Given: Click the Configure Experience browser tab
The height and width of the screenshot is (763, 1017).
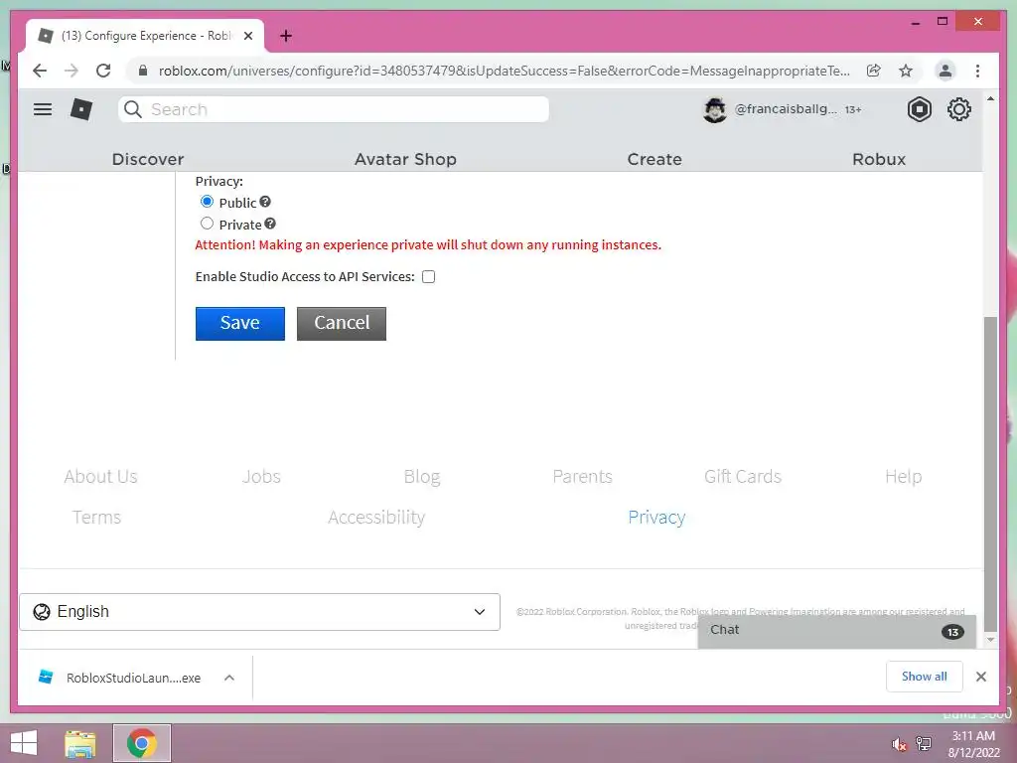Looking at the screenshot, I should click(x=145, y=36).
